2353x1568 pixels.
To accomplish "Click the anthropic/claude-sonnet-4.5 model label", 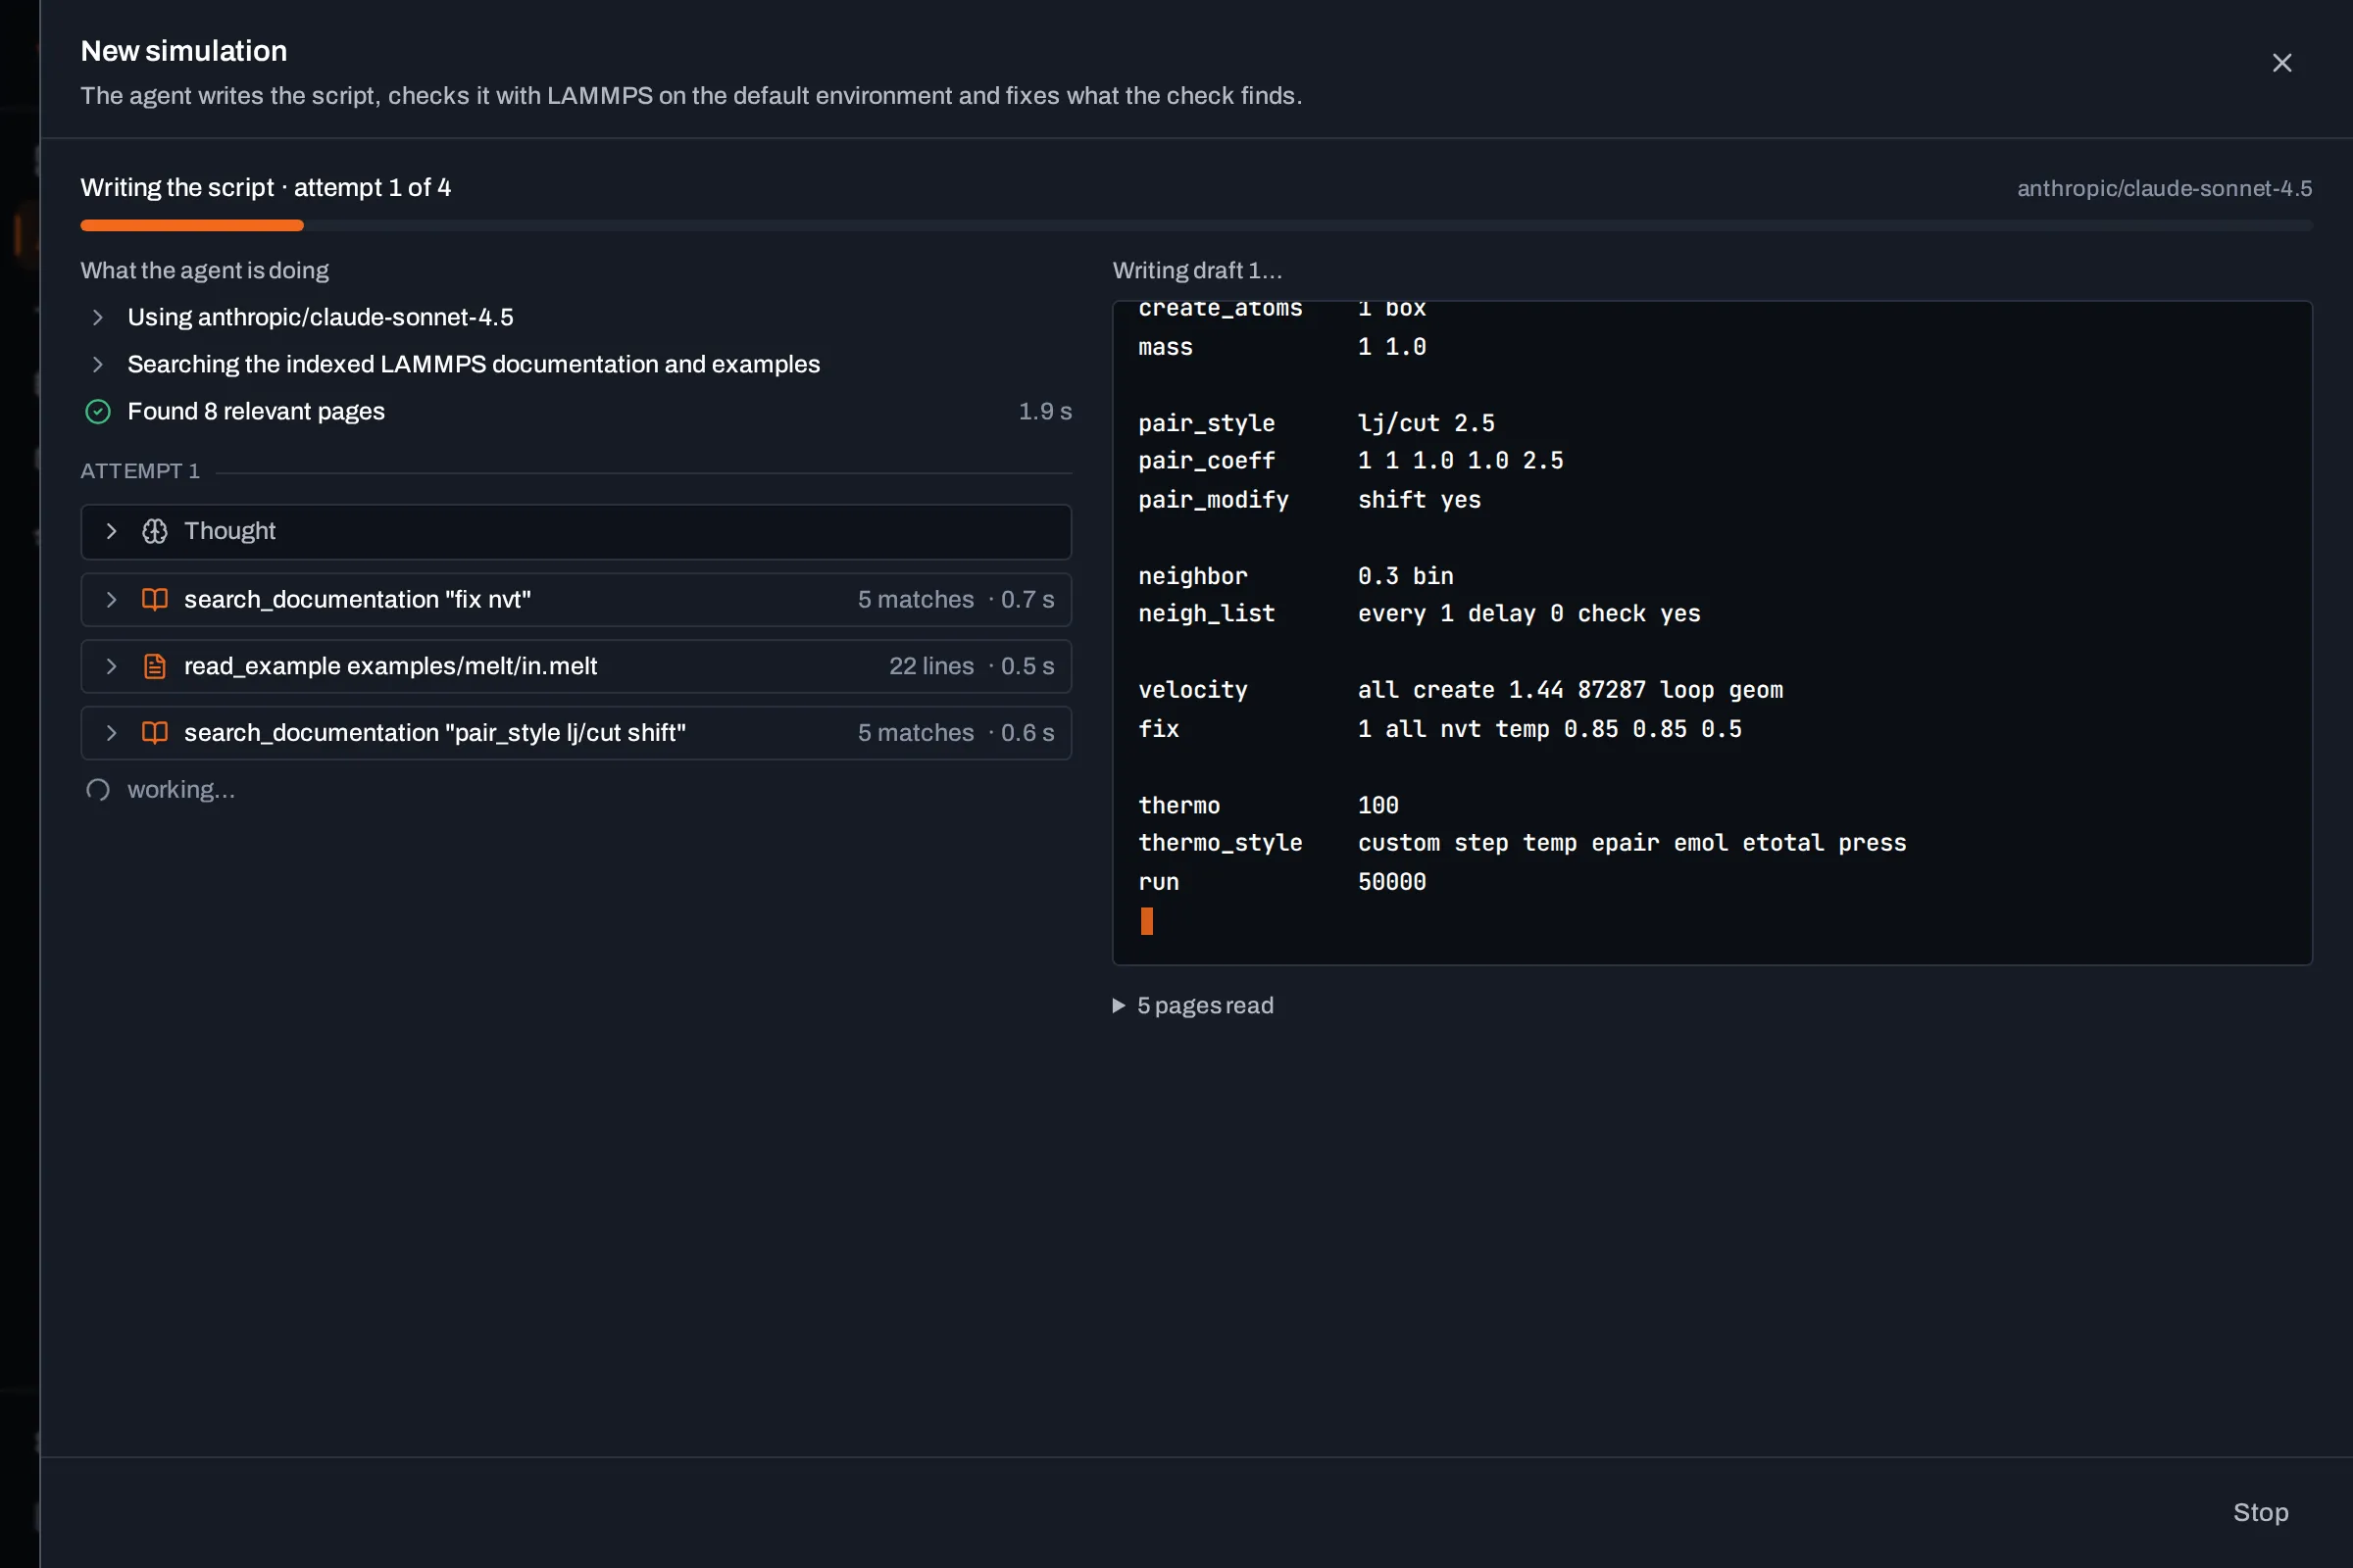I will [x=2164, y=188].
